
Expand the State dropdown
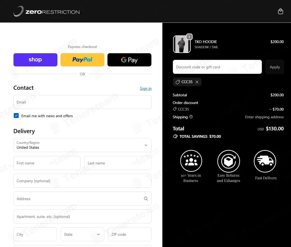click(x=82, y=234)
